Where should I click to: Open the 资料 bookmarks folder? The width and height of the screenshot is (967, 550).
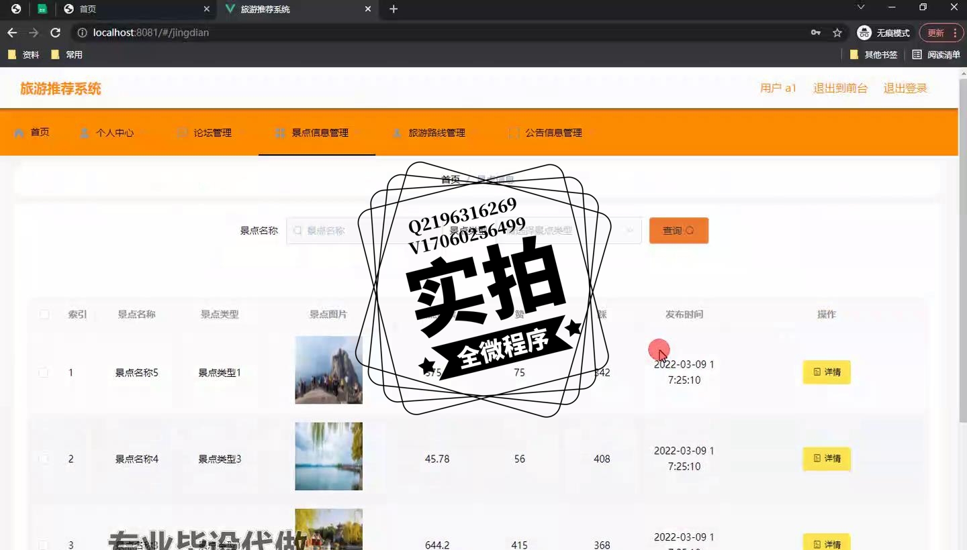coord(24,55)
